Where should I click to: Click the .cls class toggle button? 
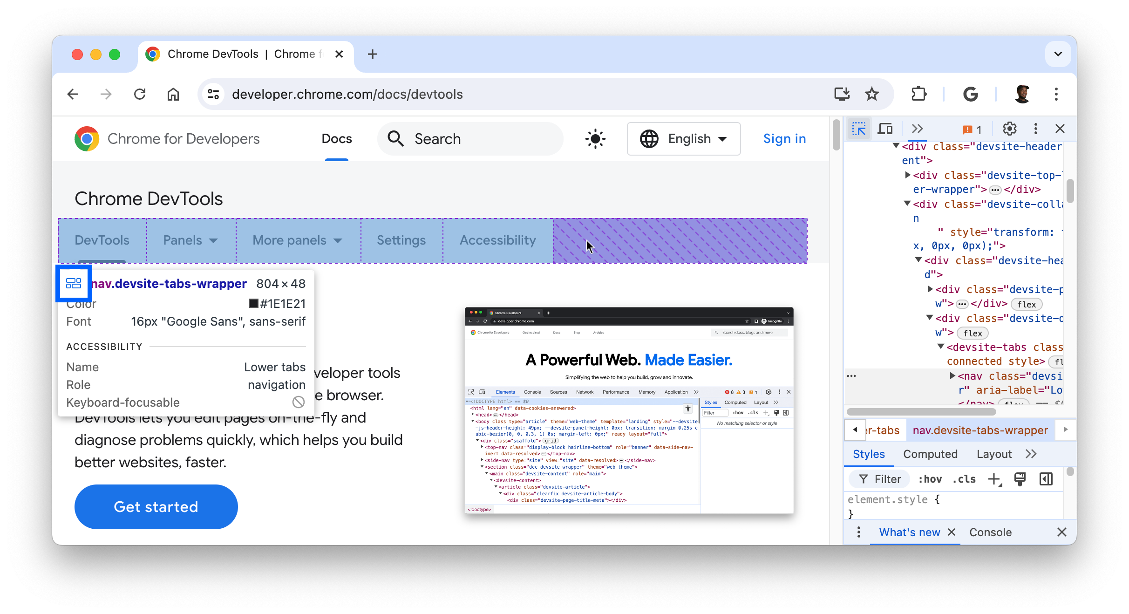966,481
